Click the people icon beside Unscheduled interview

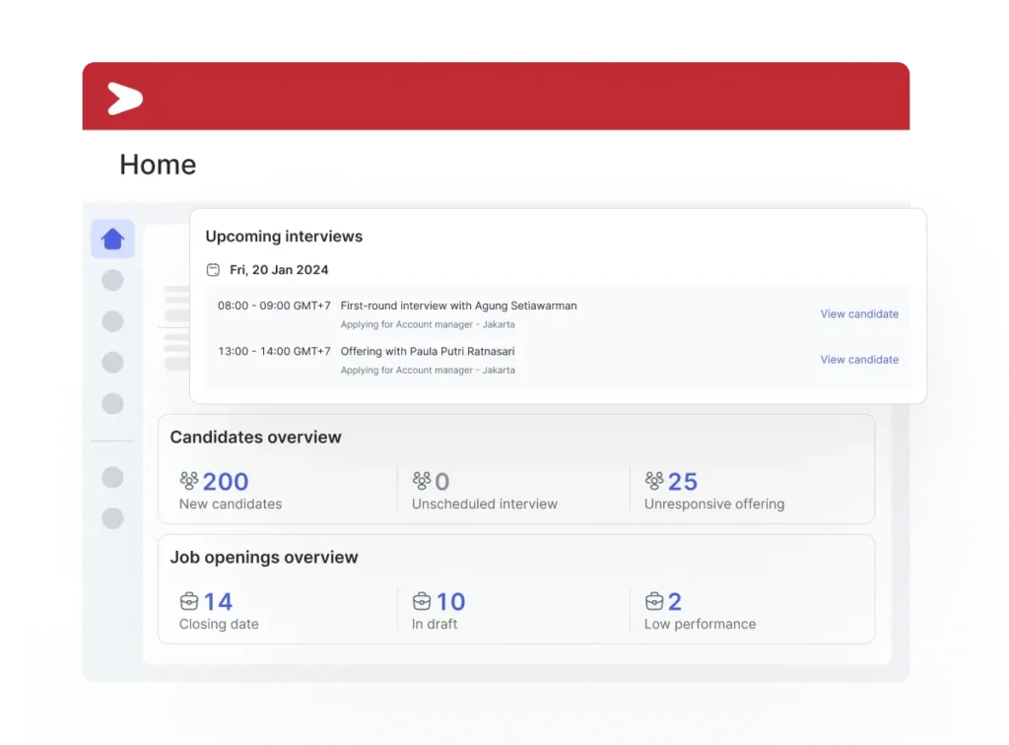click(x=421, y=481)
